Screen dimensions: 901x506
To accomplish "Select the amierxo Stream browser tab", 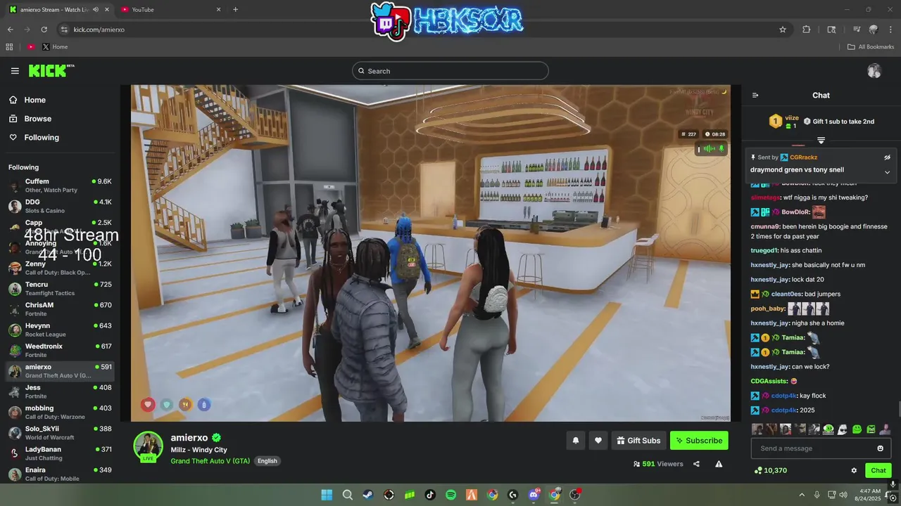I will [58, 9].
